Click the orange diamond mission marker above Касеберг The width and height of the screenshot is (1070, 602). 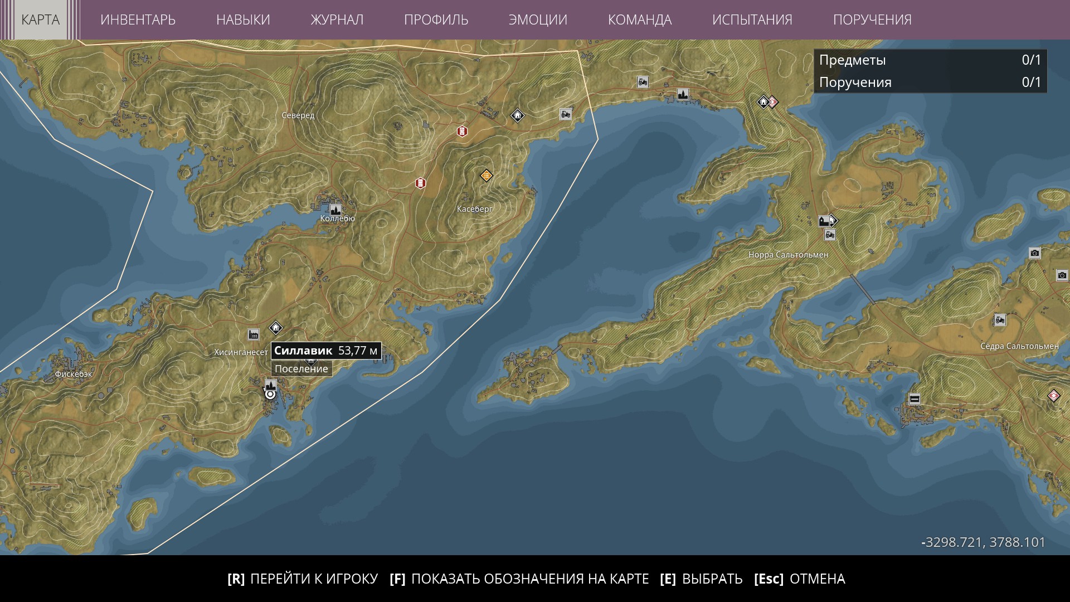coord(487,176)
